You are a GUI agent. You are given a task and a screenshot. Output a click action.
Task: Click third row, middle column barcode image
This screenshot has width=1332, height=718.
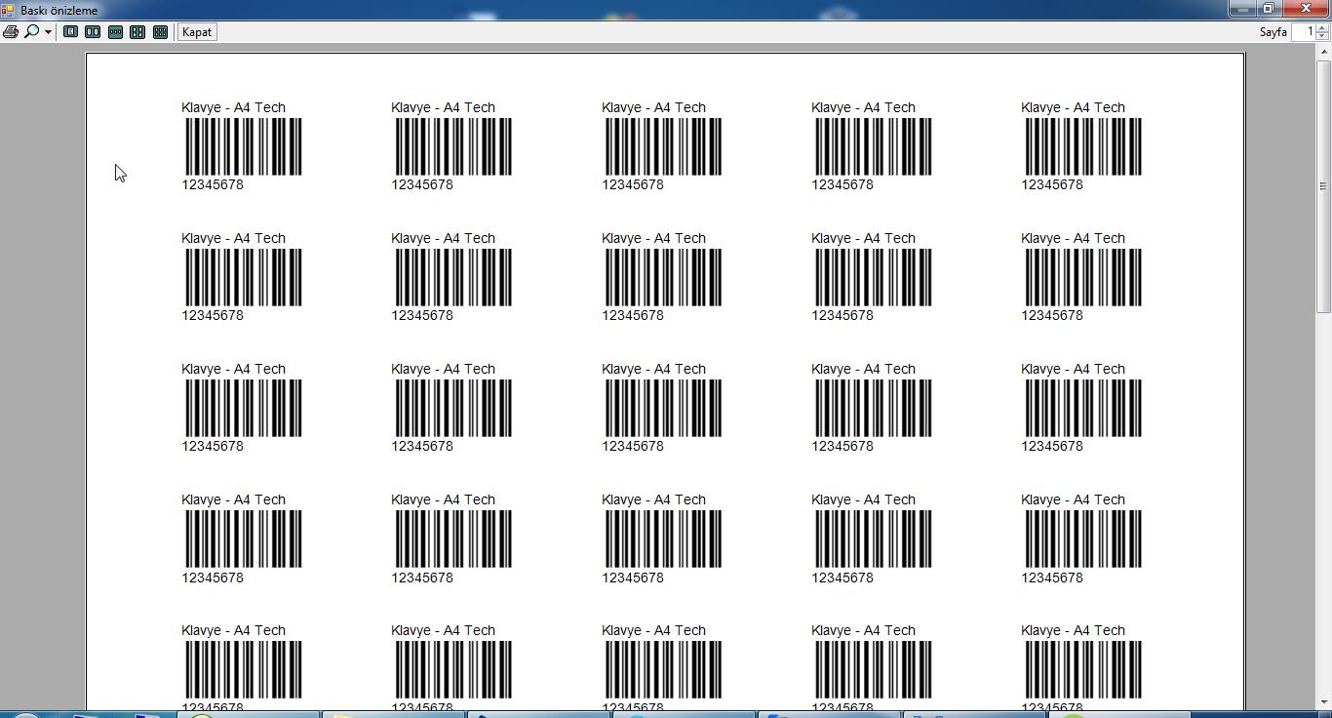(x=663, y=408)
